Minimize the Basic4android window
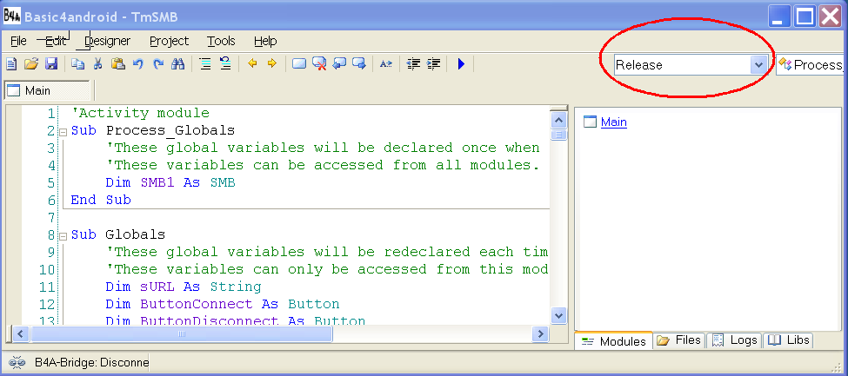 778,16
